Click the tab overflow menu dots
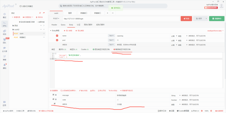226x113 pixels. pyautogui.click(x=113, y=13)
